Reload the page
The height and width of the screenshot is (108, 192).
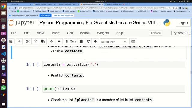tap(16, 8)
